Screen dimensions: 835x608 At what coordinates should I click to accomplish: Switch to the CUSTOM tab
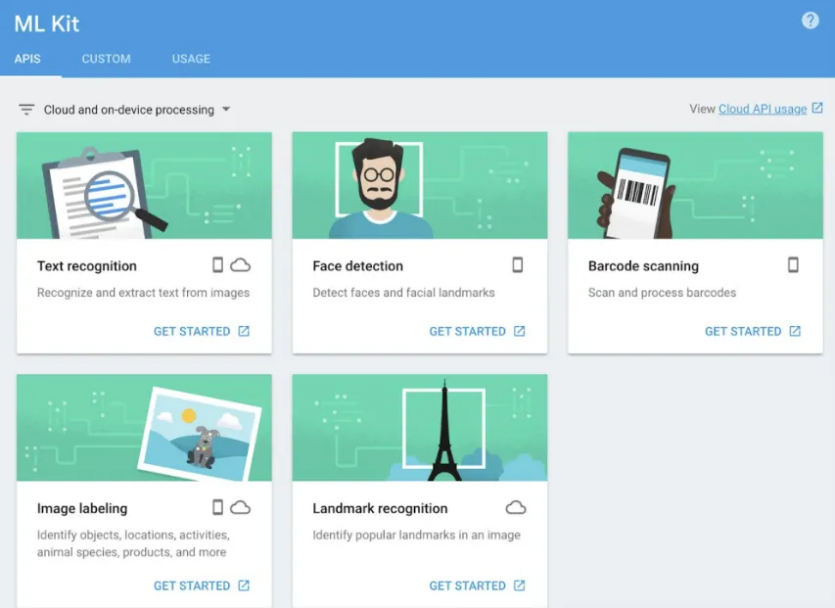[106, 59]
